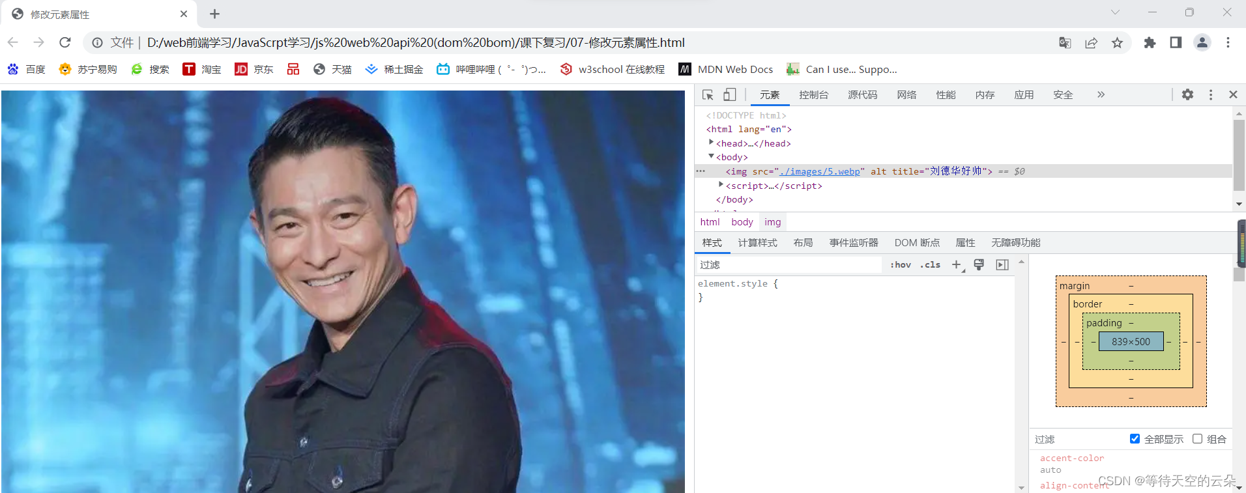This screenshot has height=493, width=1246.
Task: Switch to the 应用 tab
Action: [1024, 94]
